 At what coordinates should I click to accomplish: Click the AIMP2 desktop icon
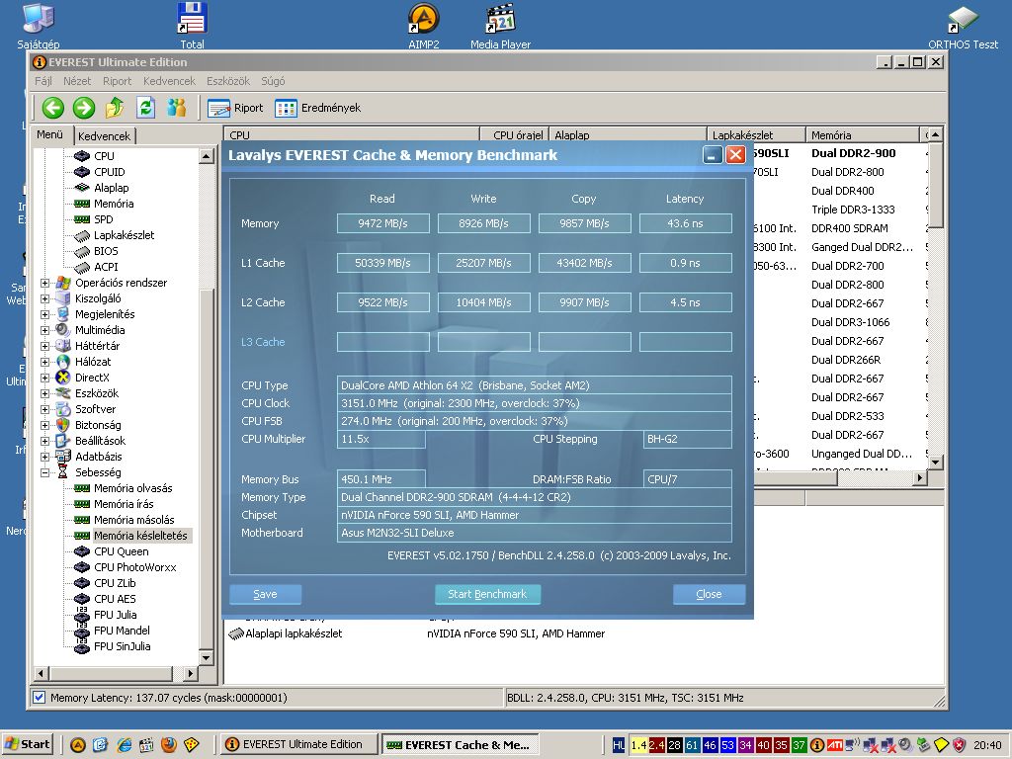tap(423, 26)
